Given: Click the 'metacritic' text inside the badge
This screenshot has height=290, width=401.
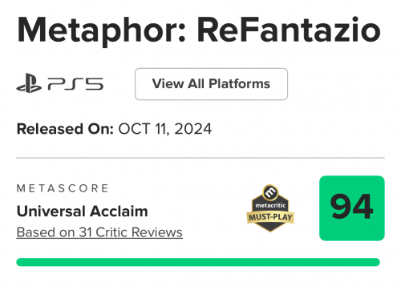Looking at the screenshot, I should (270, 205).
